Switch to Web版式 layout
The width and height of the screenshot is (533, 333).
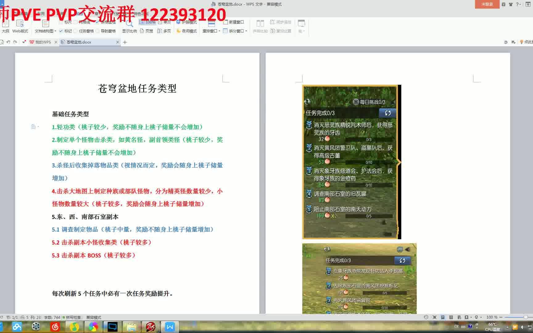pos(20,27)
